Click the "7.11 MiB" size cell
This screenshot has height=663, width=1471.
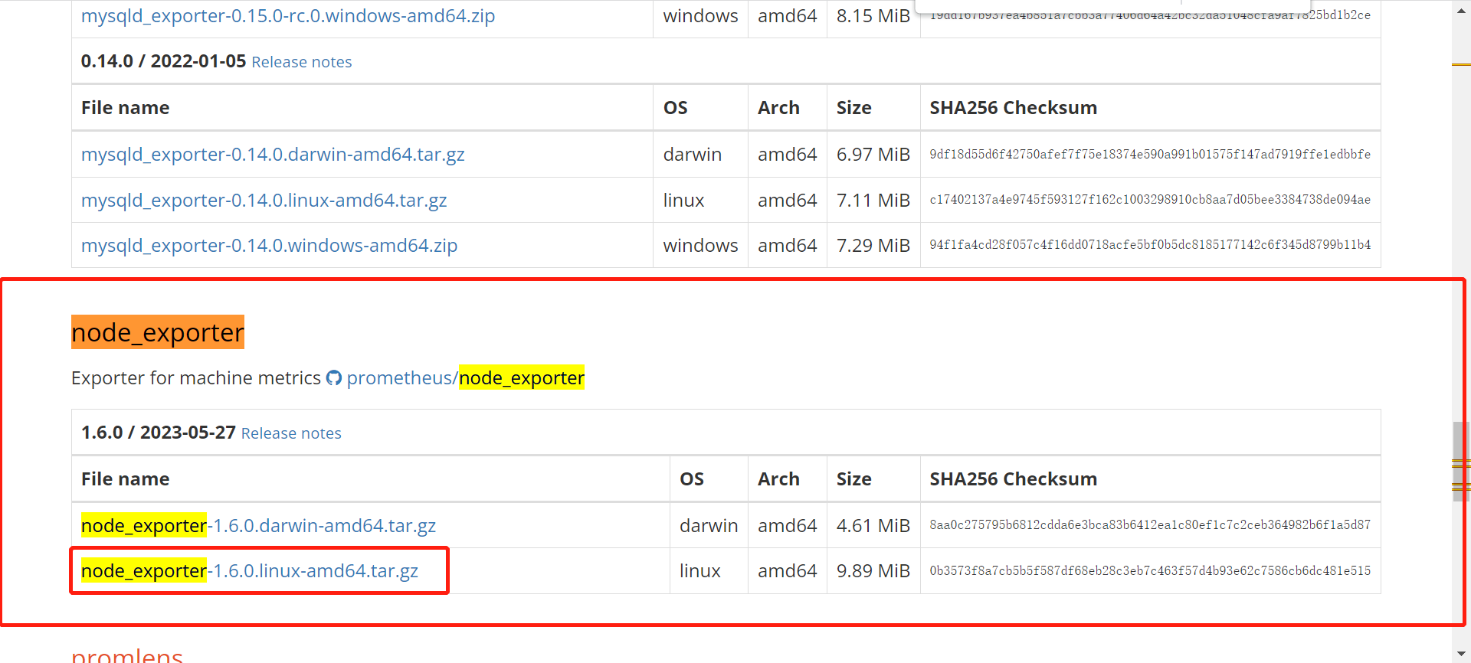point(873,200)
